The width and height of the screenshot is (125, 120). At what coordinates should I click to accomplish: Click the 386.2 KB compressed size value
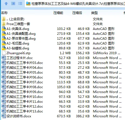click(83, 116)
